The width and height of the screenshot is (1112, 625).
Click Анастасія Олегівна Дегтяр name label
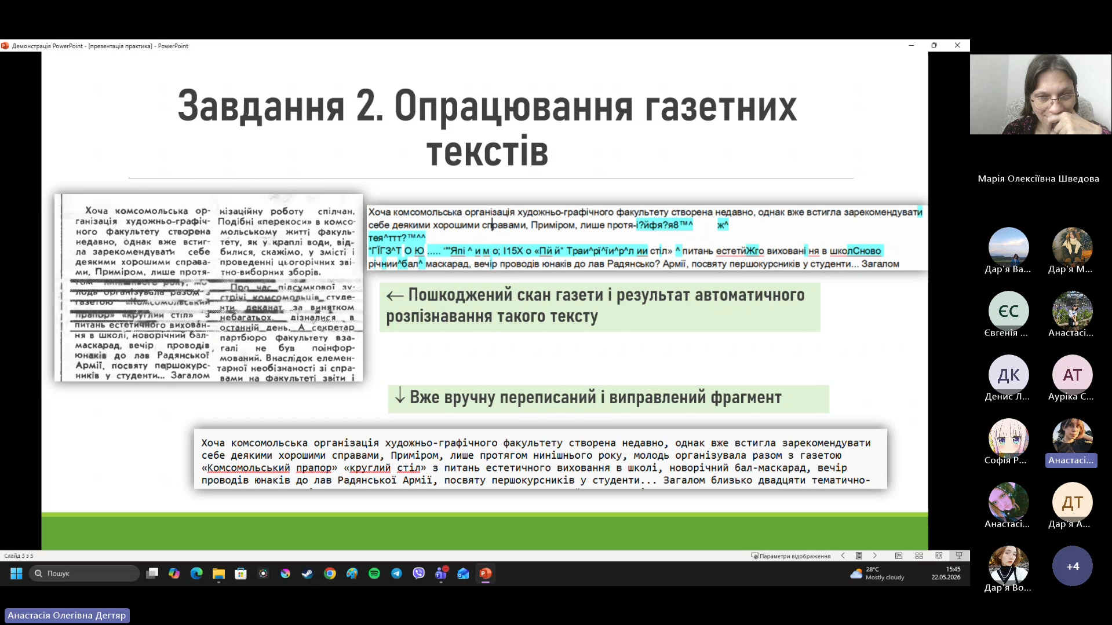pos(67,615)
